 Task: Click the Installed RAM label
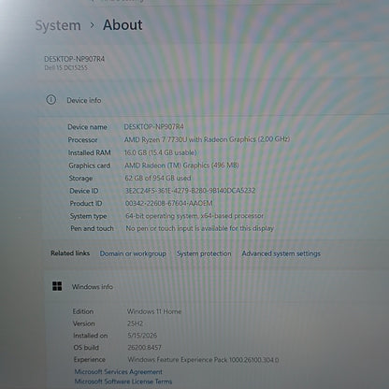pyautogui.click(x=90, y=152)
